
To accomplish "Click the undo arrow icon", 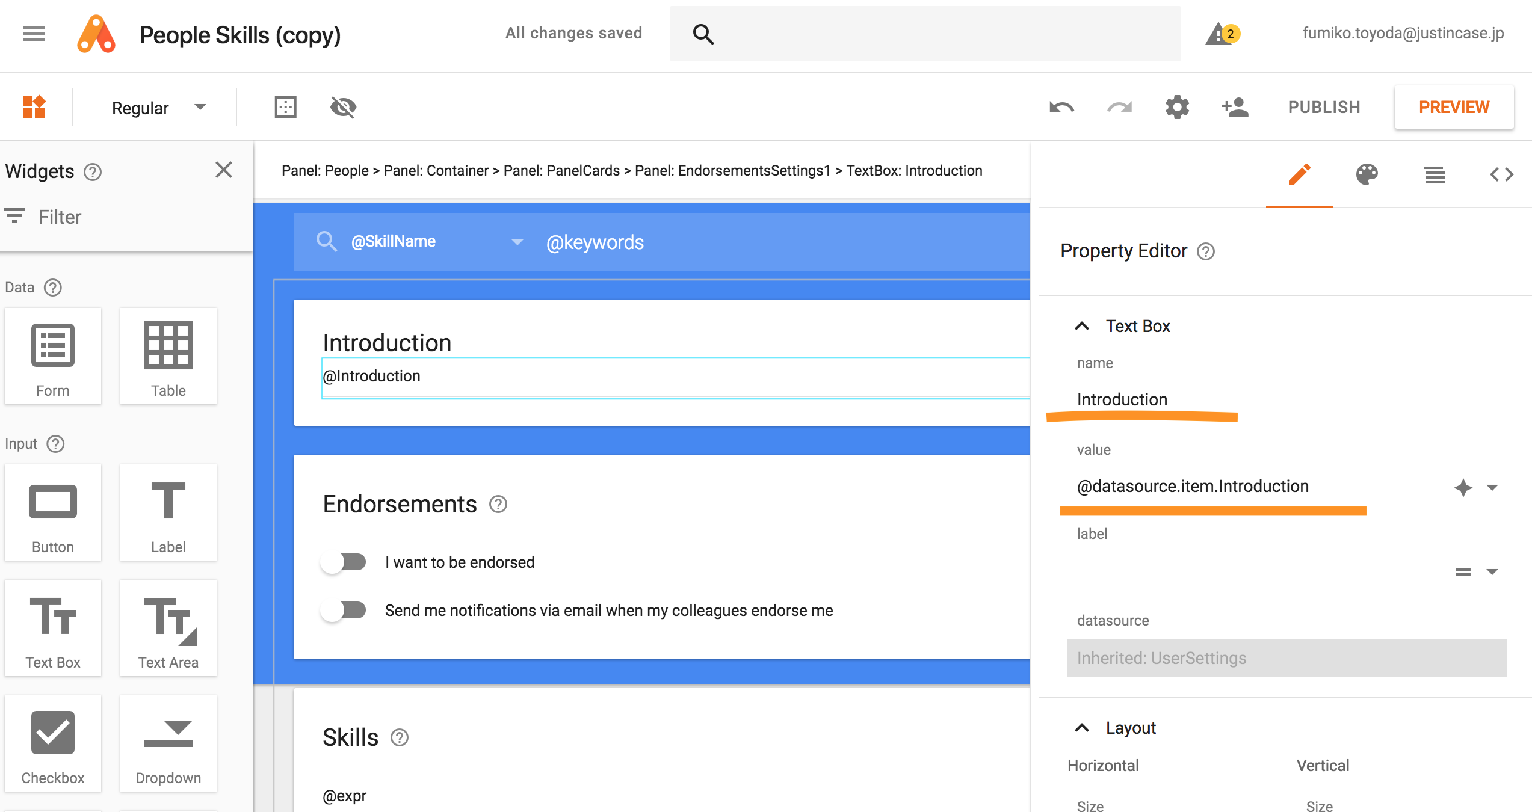I will pyautogui.click(x=1061, y=108).
